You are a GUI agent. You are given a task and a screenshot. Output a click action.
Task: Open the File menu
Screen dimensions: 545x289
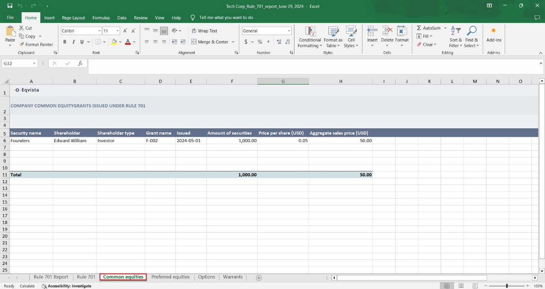(10, 18)
